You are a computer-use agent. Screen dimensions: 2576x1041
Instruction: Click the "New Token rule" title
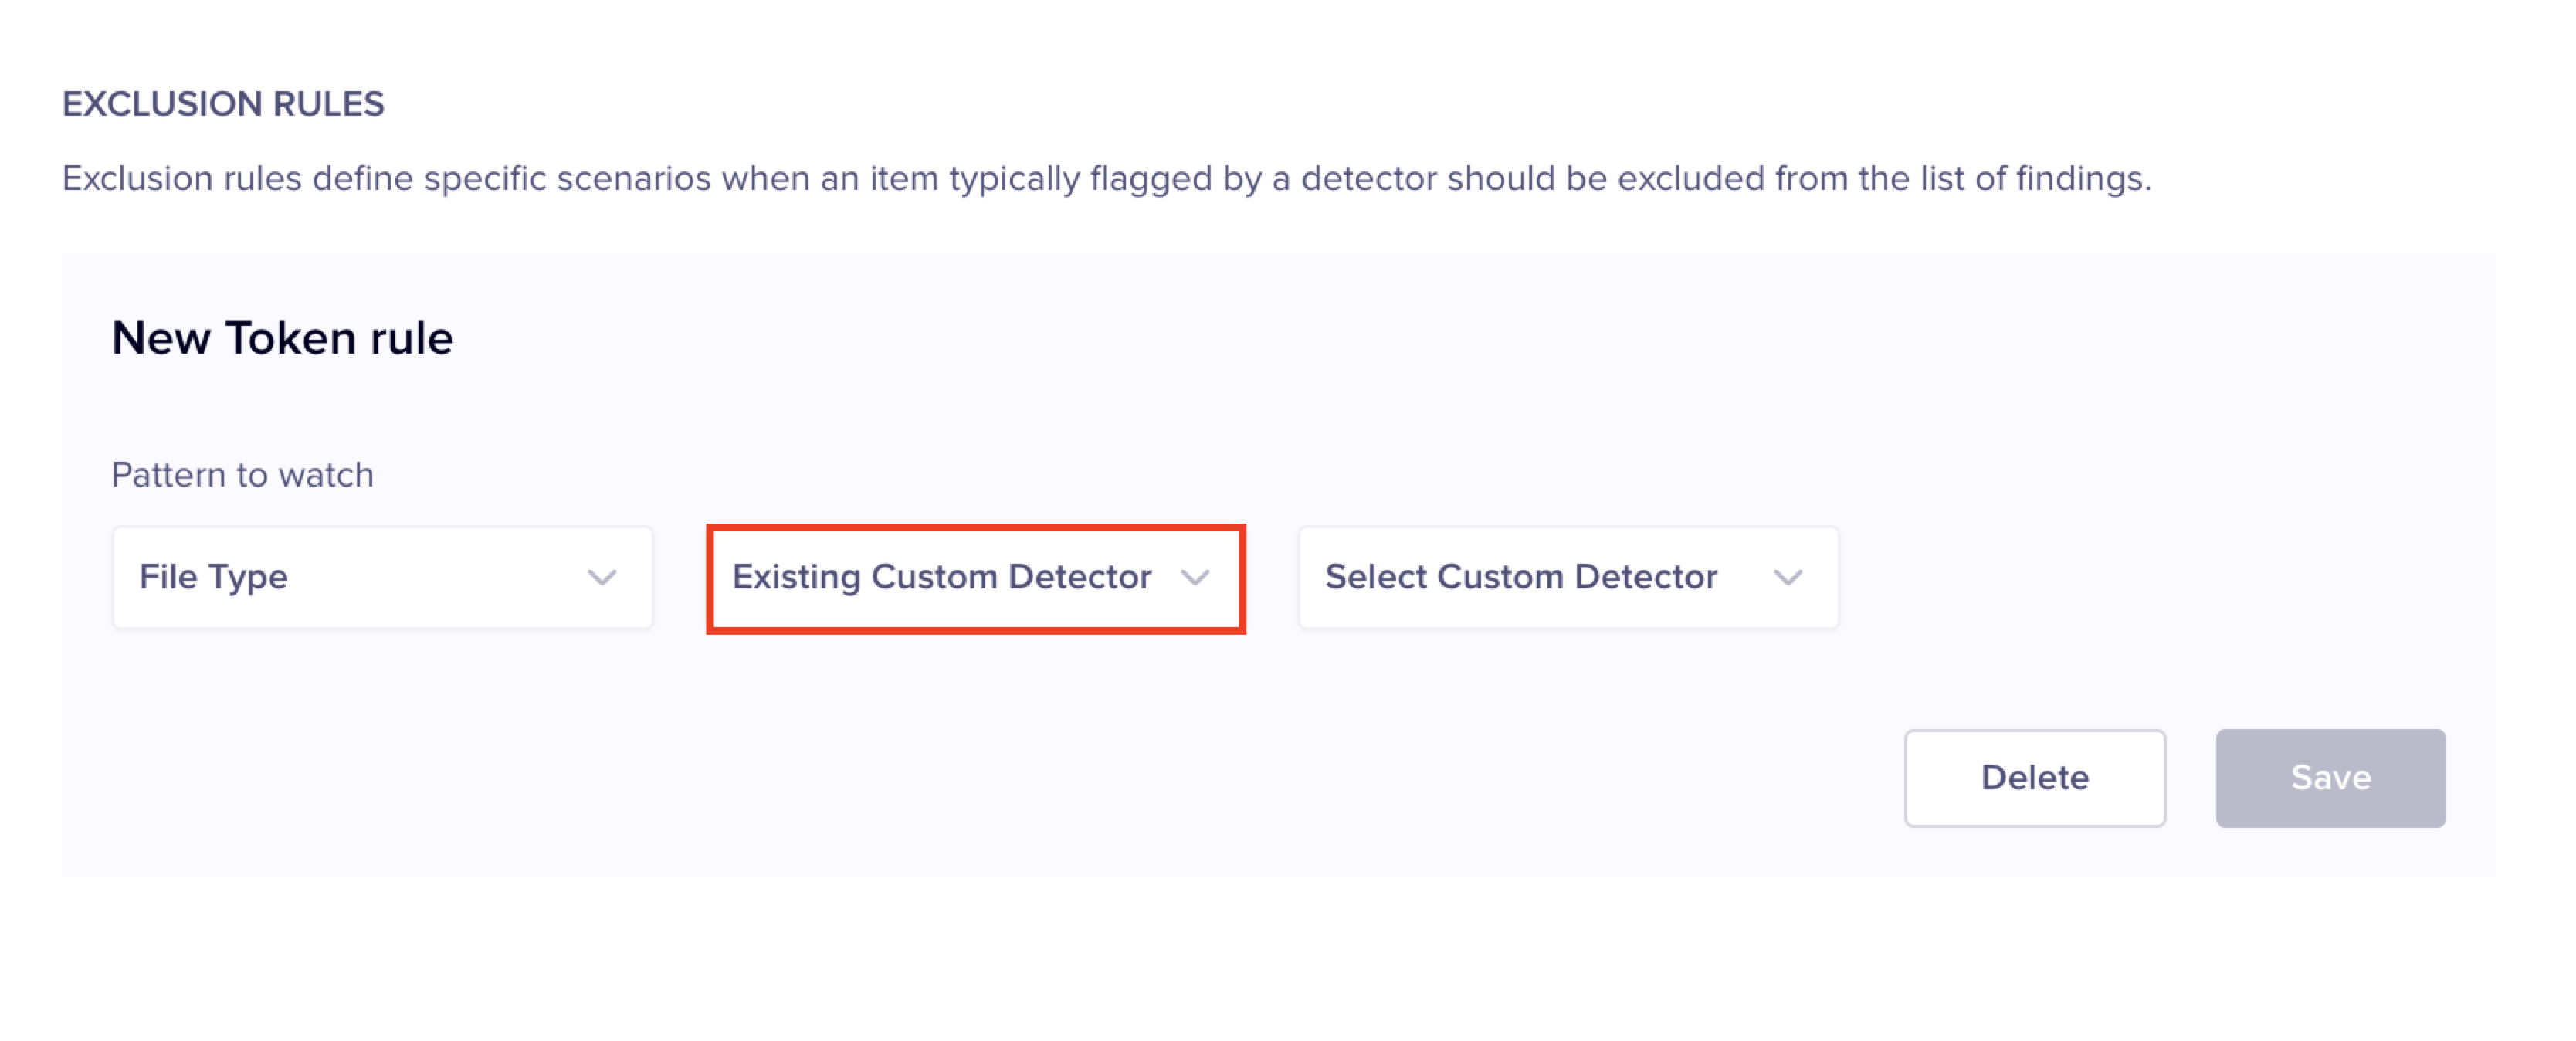(x=282, y=338)
